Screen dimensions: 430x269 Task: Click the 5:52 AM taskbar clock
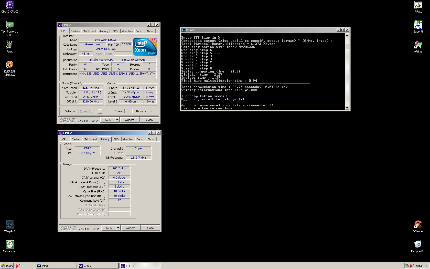point(421,266)
